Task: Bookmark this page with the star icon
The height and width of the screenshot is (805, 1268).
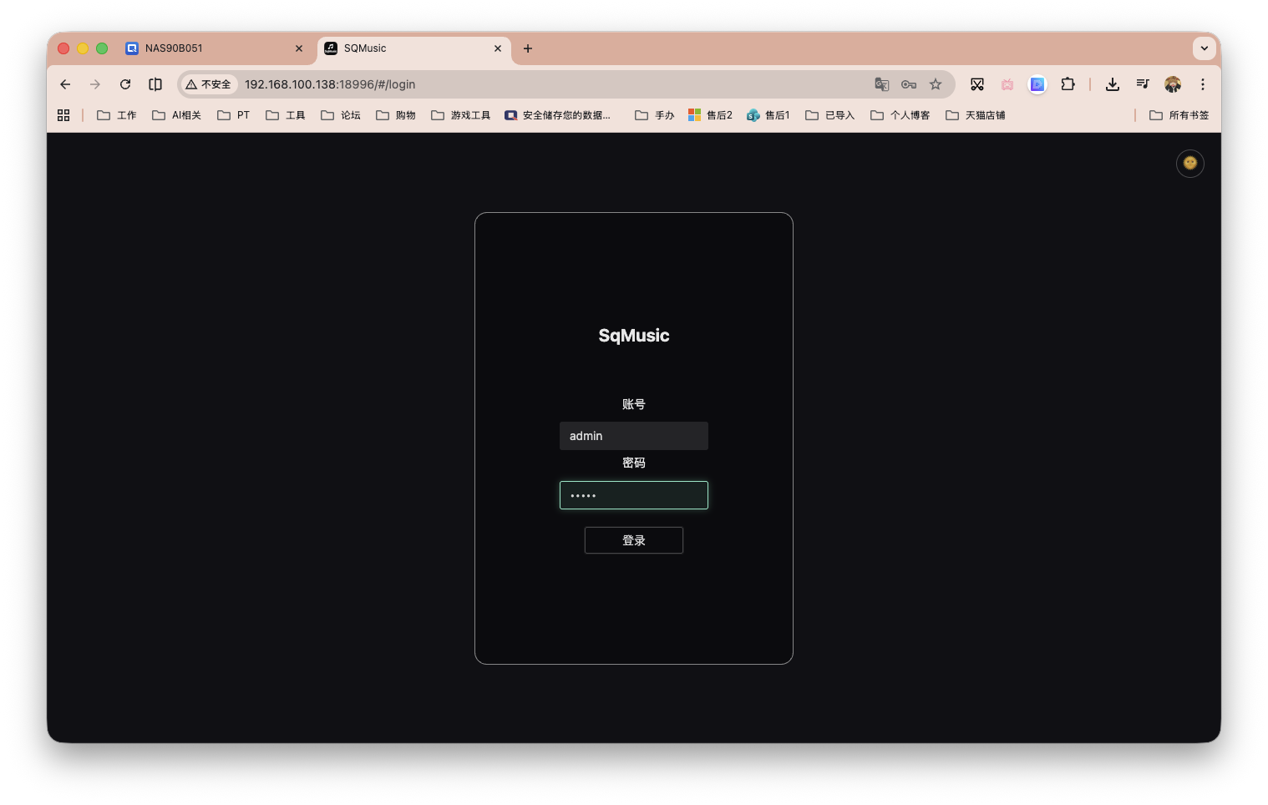Action: coord(936,84)
